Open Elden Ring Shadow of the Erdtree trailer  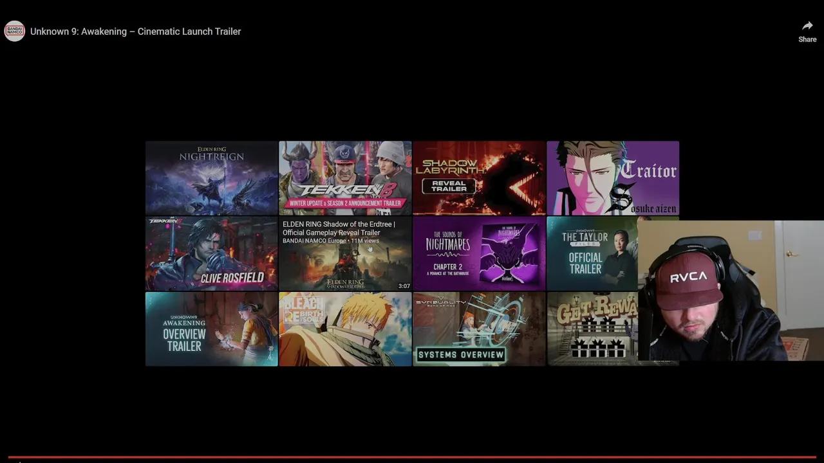point(345,253)
